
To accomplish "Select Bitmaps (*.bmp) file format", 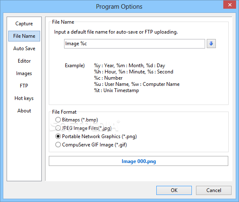I will tap(76, 120).
